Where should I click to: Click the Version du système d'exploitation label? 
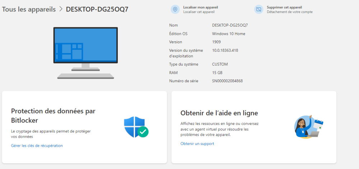coord(186,53)
